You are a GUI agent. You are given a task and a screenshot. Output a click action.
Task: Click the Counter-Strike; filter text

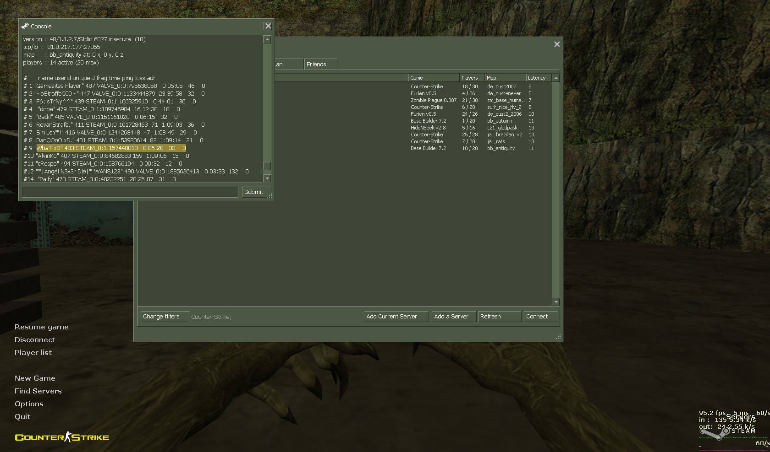coord(211,317)
